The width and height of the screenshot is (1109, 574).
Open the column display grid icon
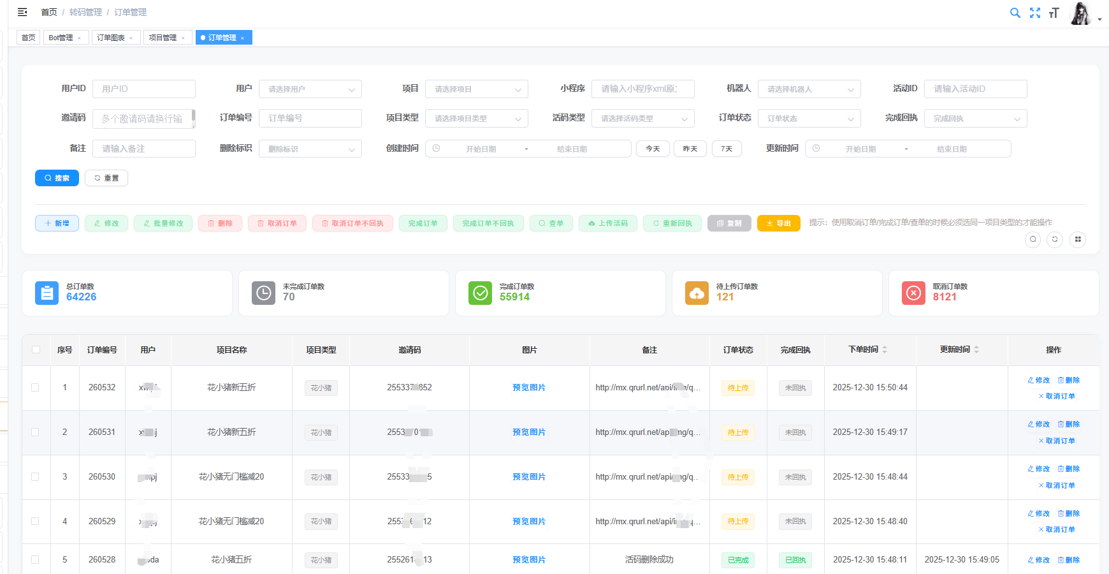point(1078,240)
